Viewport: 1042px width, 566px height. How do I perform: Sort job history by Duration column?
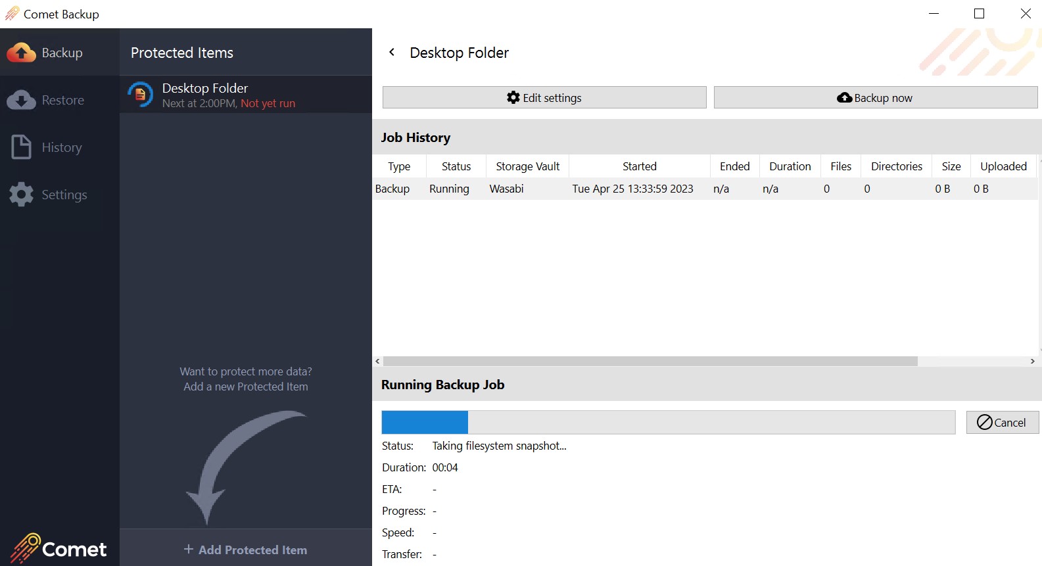click(x=790, y=166)
